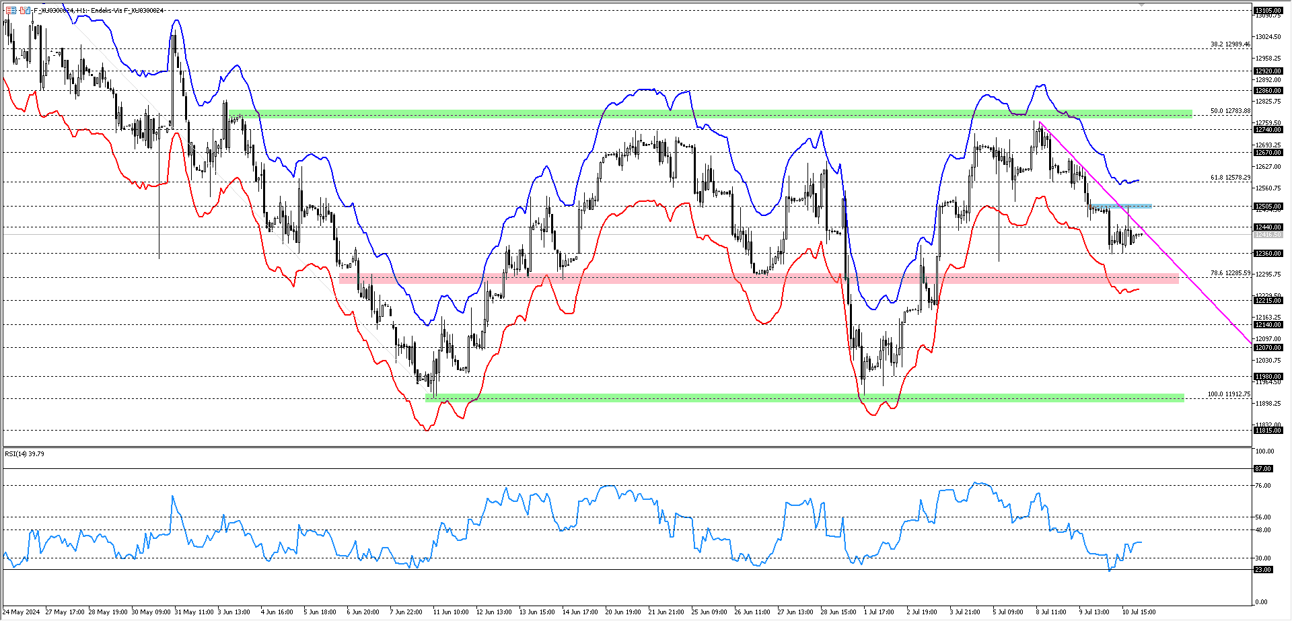Screen dimensions: 1292x621
Task: Click the RSI 48.00 scale value
Action: coord(1264,530)
